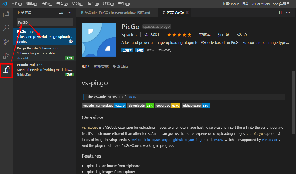Image resolution: width=296 pixels, height=174 pixels.
Task: Click the Spades publisher name in header
Action: (x=129, y=35)
